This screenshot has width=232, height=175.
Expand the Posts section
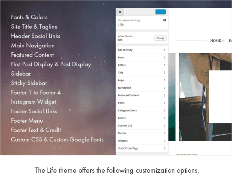[142, 103]
